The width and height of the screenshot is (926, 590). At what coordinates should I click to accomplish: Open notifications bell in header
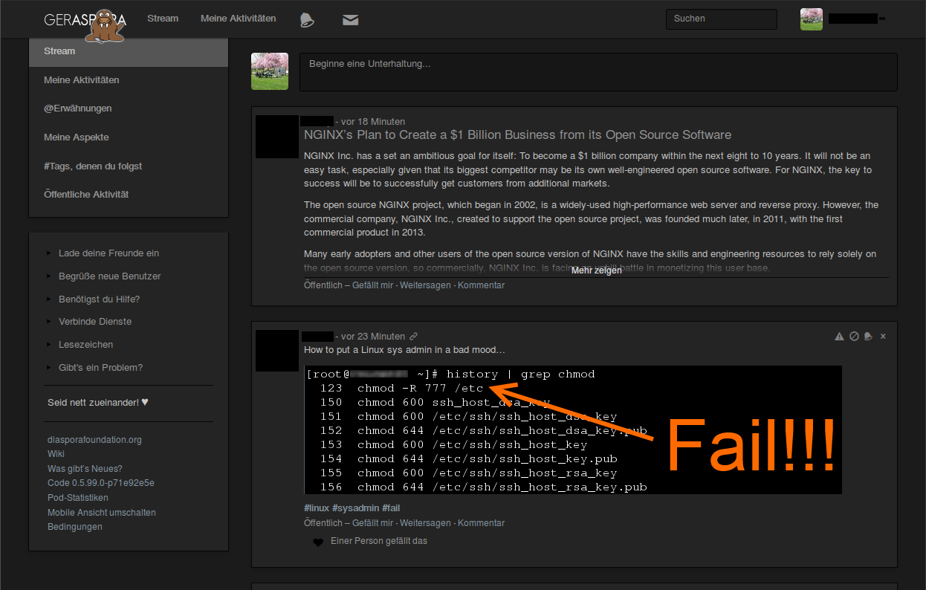point(307,20)
